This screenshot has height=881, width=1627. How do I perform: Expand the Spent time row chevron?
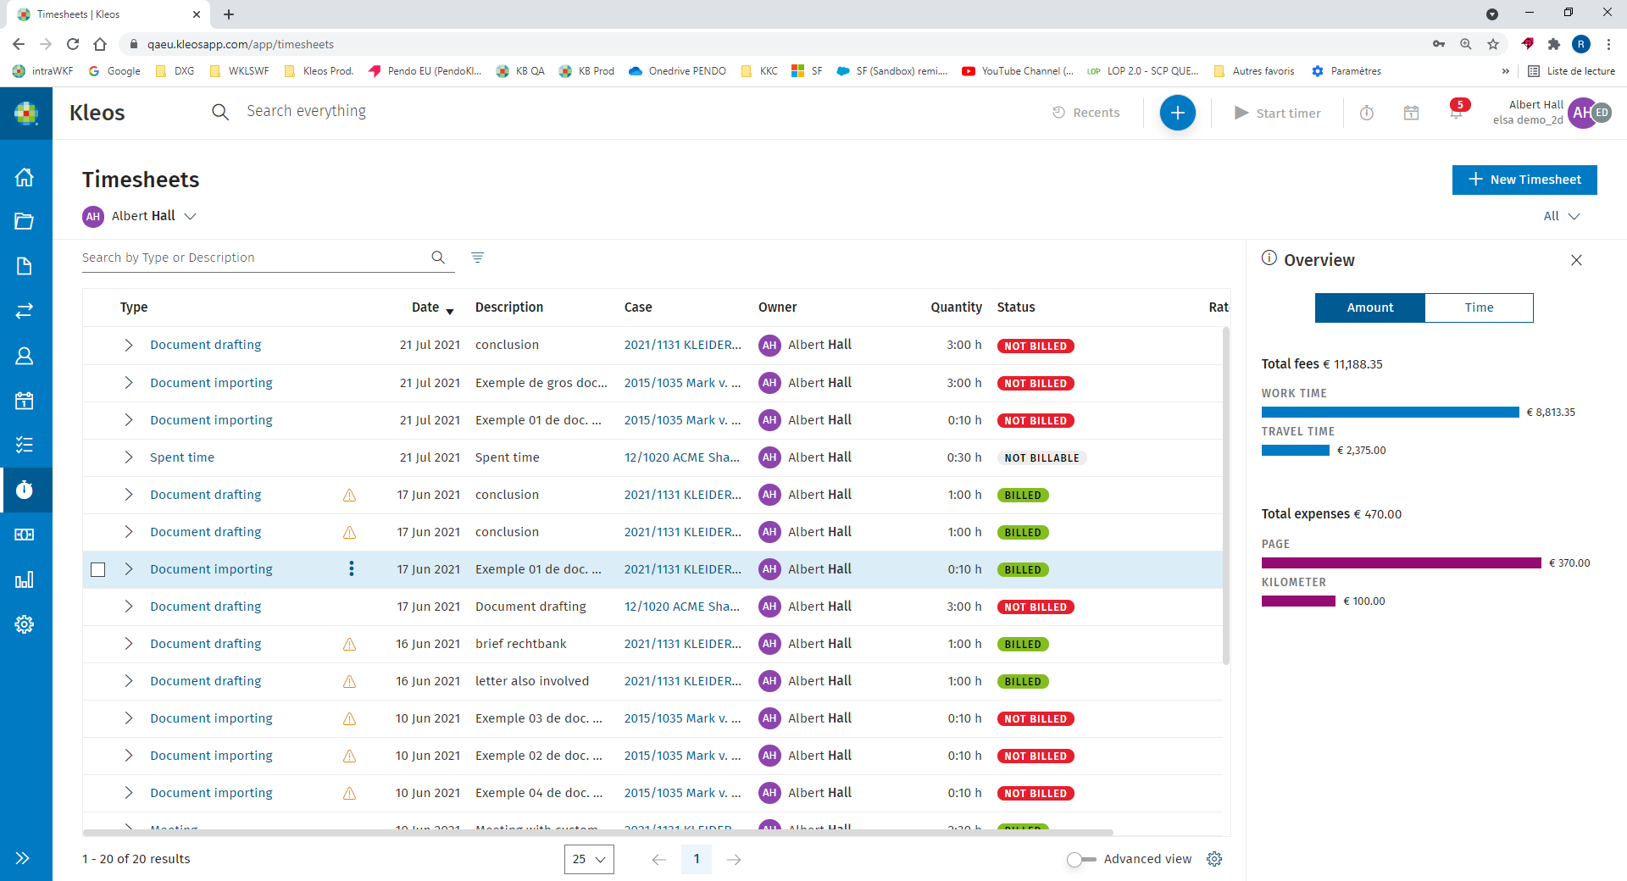point(129,457)
